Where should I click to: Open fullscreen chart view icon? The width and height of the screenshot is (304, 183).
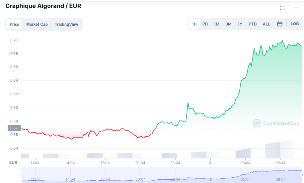click(x=283, y=8)
